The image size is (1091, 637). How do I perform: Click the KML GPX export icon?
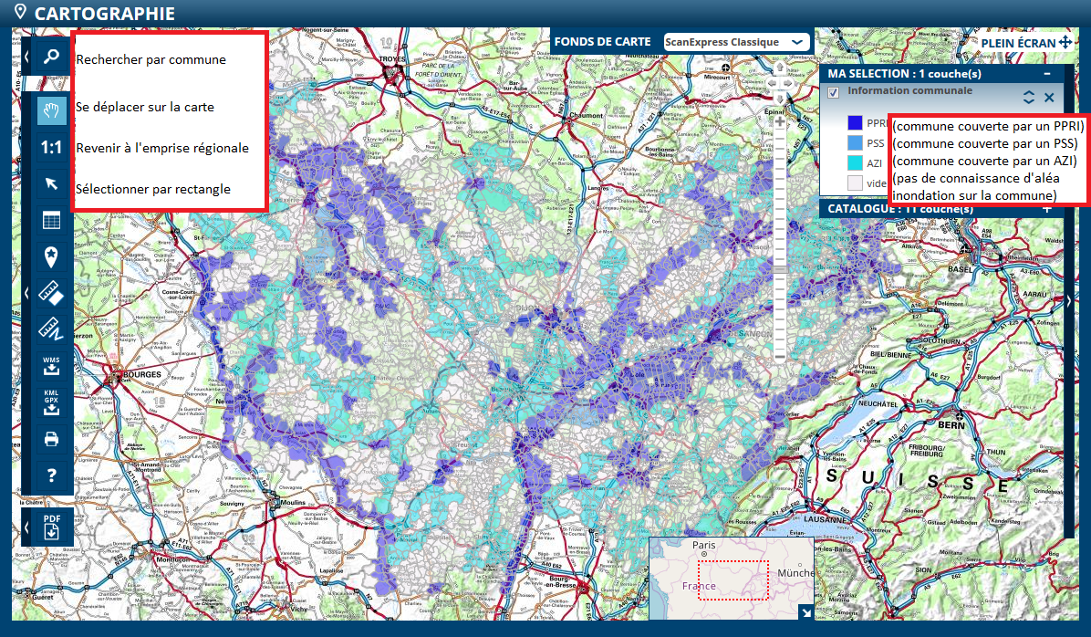tap(51, 402)
